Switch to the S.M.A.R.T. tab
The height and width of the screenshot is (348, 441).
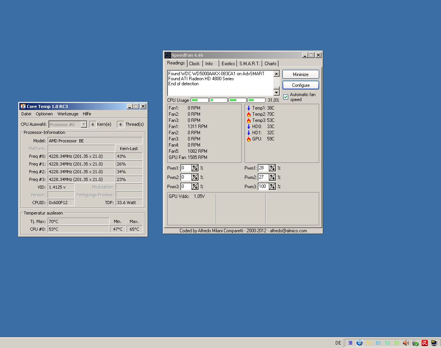pyautogui.click(x=250, y=64)
